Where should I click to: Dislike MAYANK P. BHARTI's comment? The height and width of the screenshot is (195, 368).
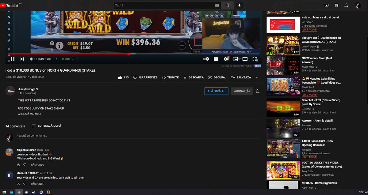[25, 184]
